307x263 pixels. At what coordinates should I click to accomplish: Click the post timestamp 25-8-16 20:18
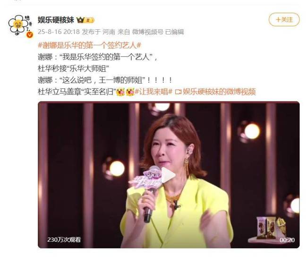59,32
